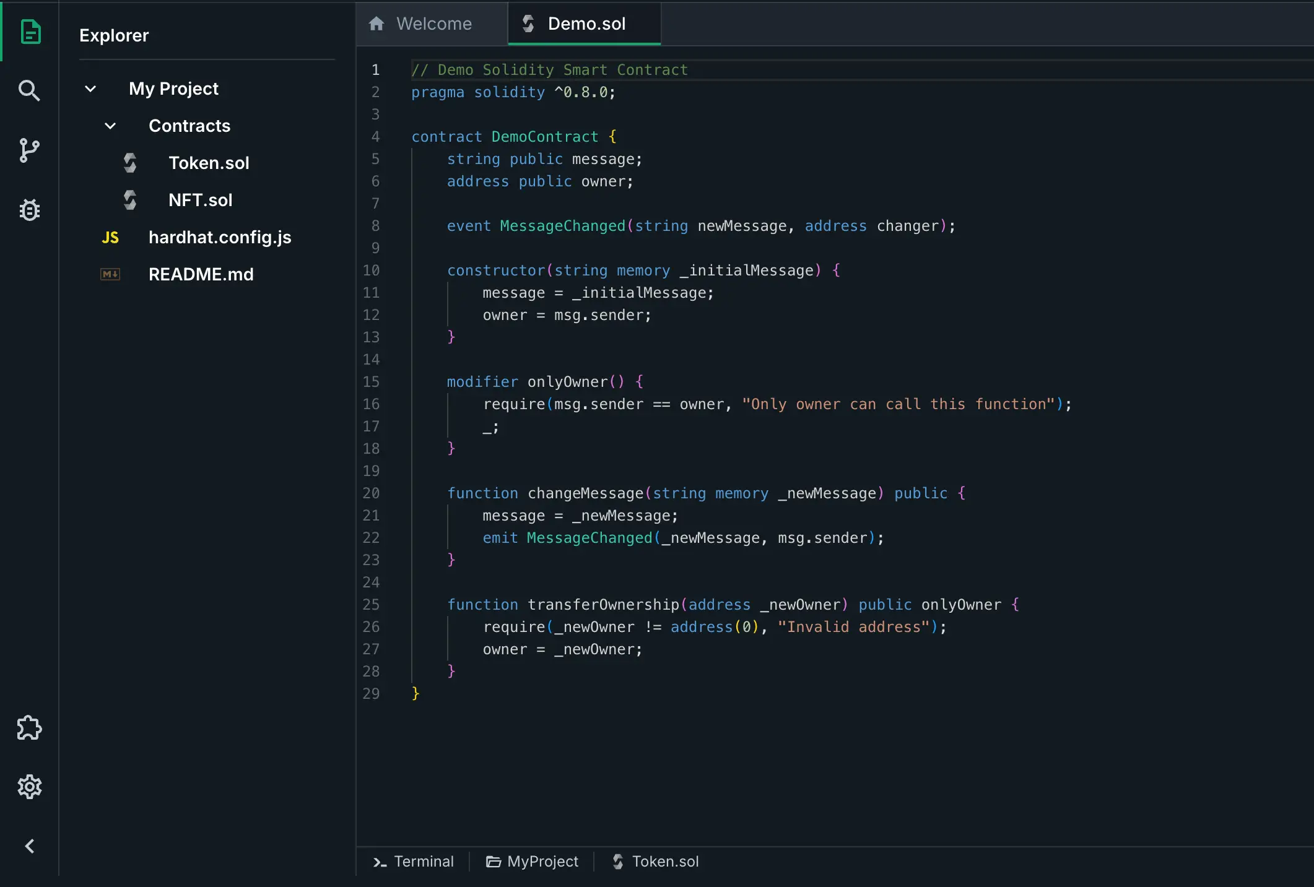Open NFT.sol in the explorer tree
1314x887 pixels.
(x=200, y=200)
